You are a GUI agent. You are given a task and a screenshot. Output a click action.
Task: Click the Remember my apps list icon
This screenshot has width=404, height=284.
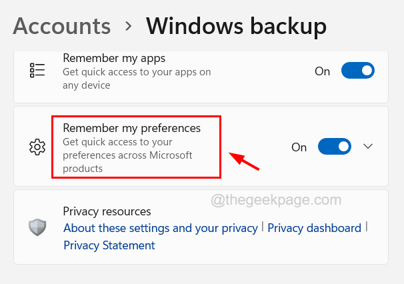[x=37, y=71]
